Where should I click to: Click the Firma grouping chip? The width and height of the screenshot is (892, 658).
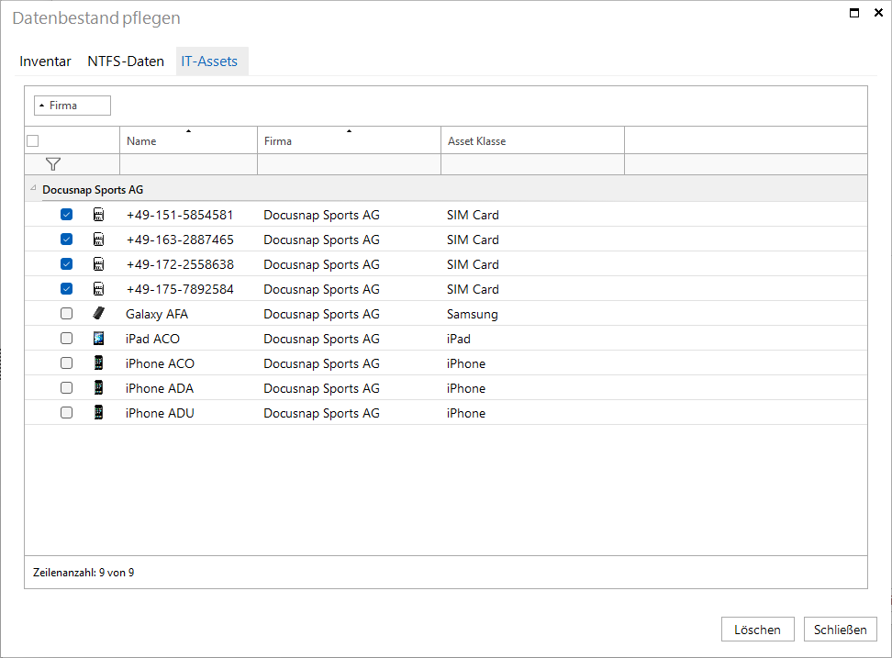(x=72, y=106)
